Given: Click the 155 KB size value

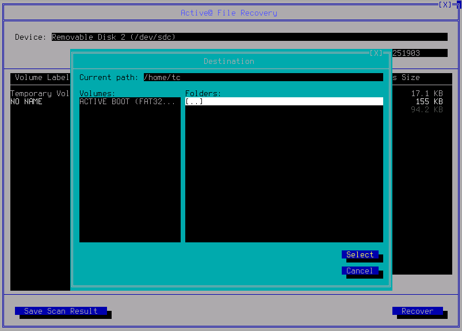Looking at the screenshot, I should point(429,102).
